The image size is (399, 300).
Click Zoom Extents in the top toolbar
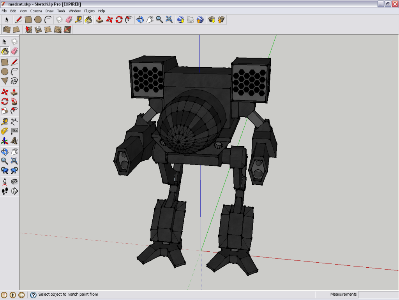(169, 19)
